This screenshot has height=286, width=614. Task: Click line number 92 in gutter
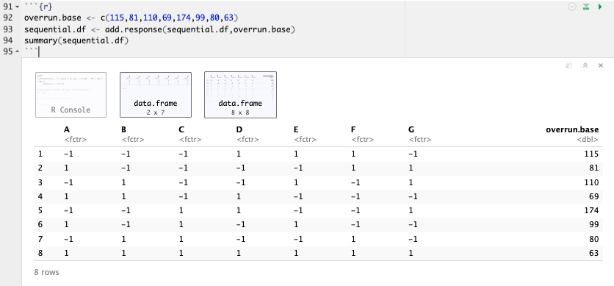pos(8,18)
